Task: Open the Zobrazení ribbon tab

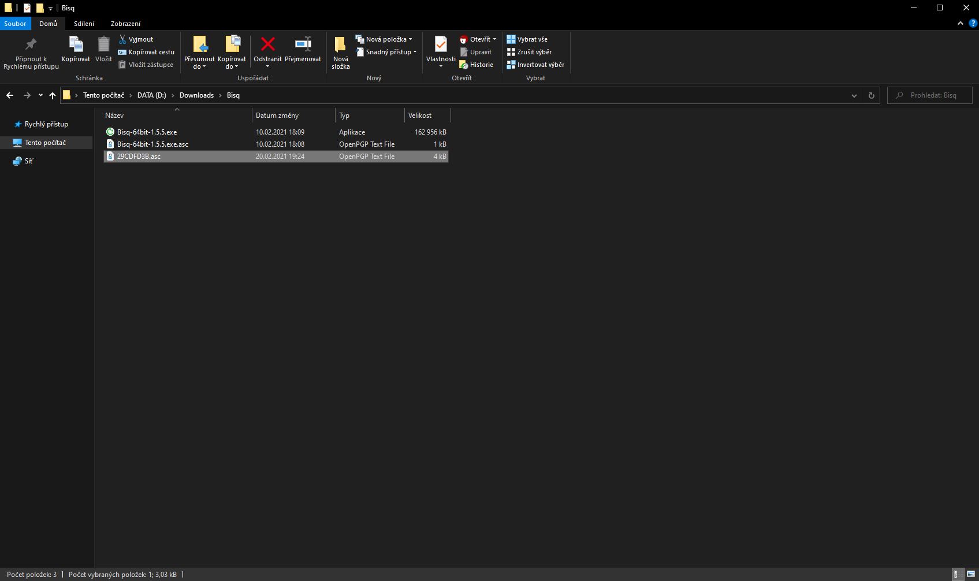Action: (125, 24)
